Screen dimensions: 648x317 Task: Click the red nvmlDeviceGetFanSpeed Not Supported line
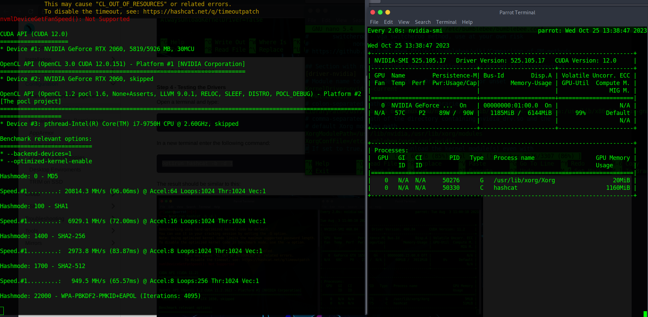tap(65, 19)
